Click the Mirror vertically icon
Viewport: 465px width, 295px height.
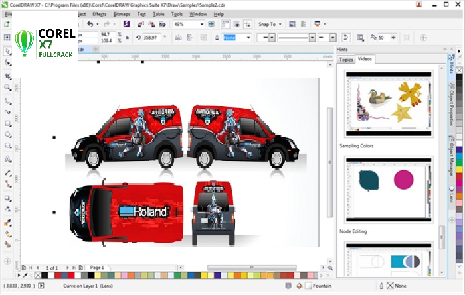pos(189,38)
